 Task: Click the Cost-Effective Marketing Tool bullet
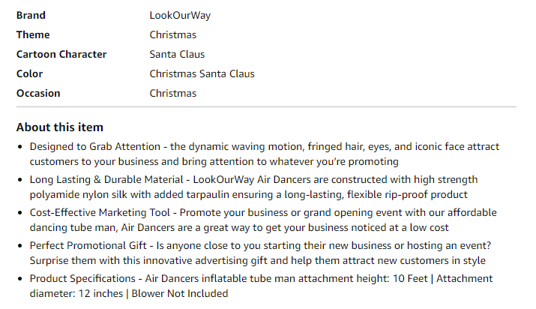[263, 220]
